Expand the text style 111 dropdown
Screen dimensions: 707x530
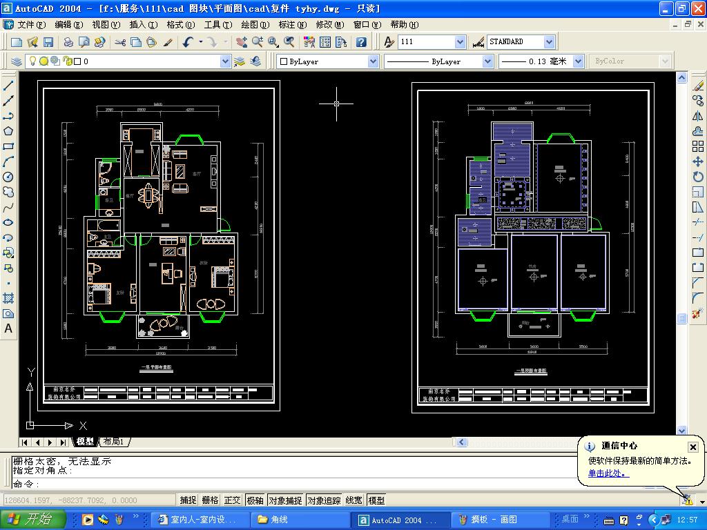pyautogui.click(x=460, y=42)
